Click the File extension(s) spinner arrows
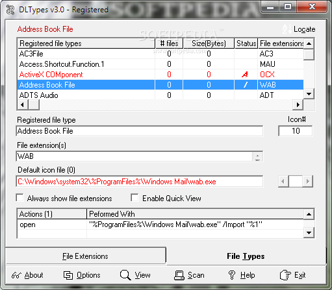 coord(257,157)
